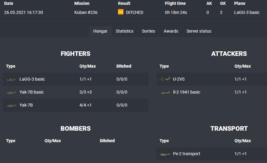View the Awards tab
This screenshot has height=163, width=267.
(171, 31)
